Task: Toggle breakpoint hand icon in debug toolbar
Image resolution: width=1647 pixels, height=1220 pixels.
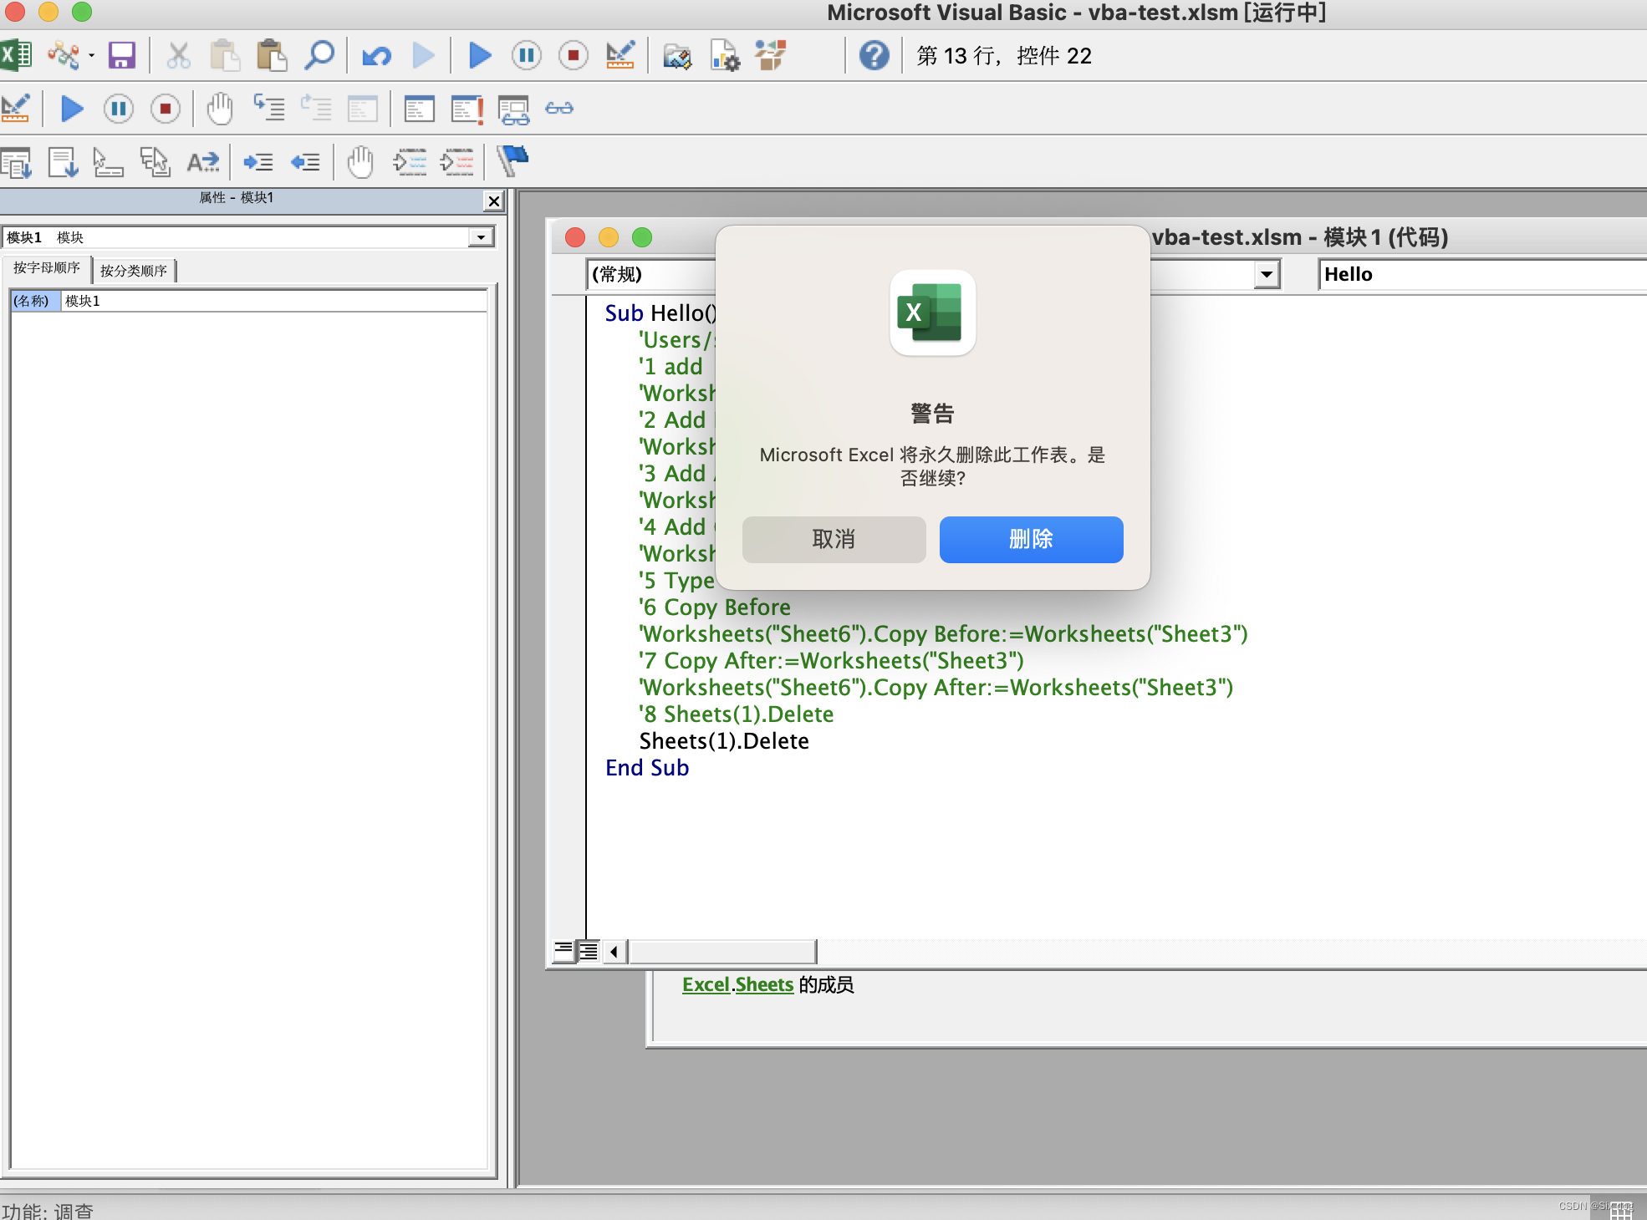Action: [220, 109]
